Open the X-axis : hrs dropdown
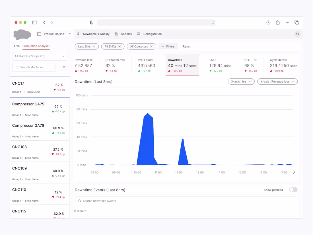313x235 pixels. coord(241,81)
